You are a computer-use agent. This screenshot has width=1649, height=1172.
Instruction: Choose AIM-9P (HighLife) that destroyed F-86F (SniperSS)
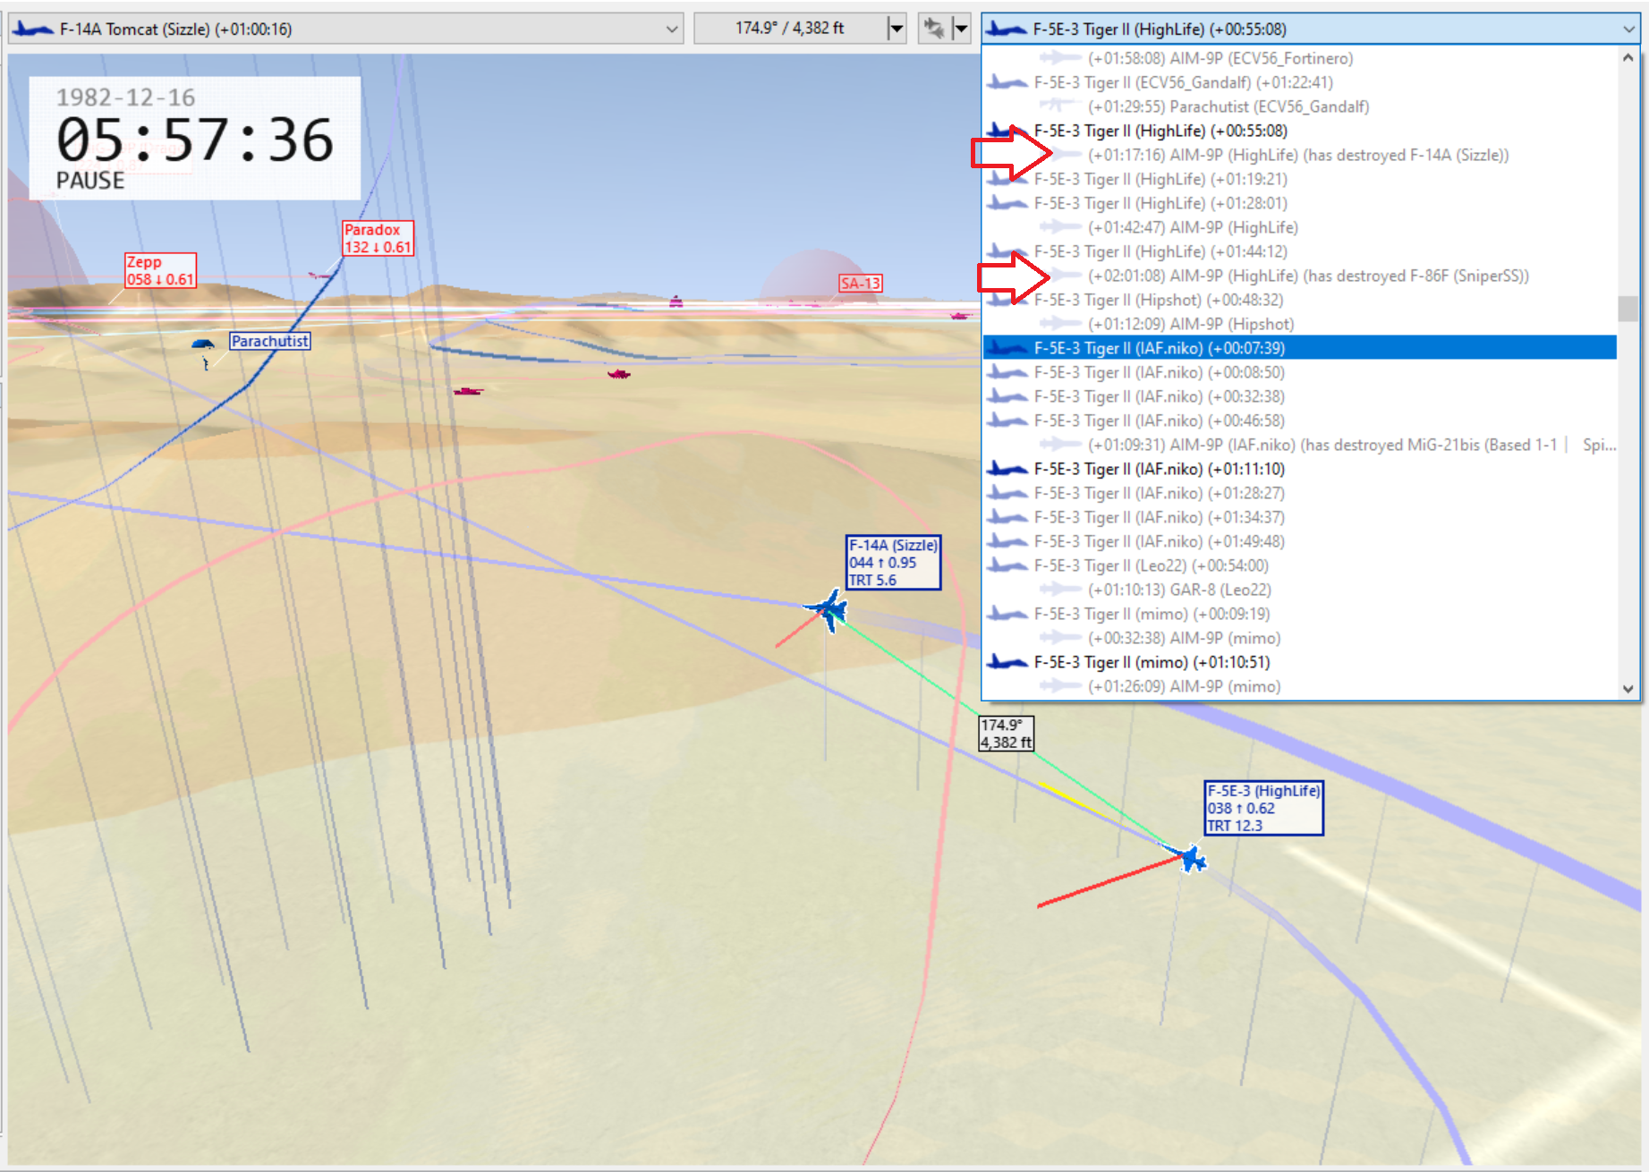click(x=1308, y=276)
